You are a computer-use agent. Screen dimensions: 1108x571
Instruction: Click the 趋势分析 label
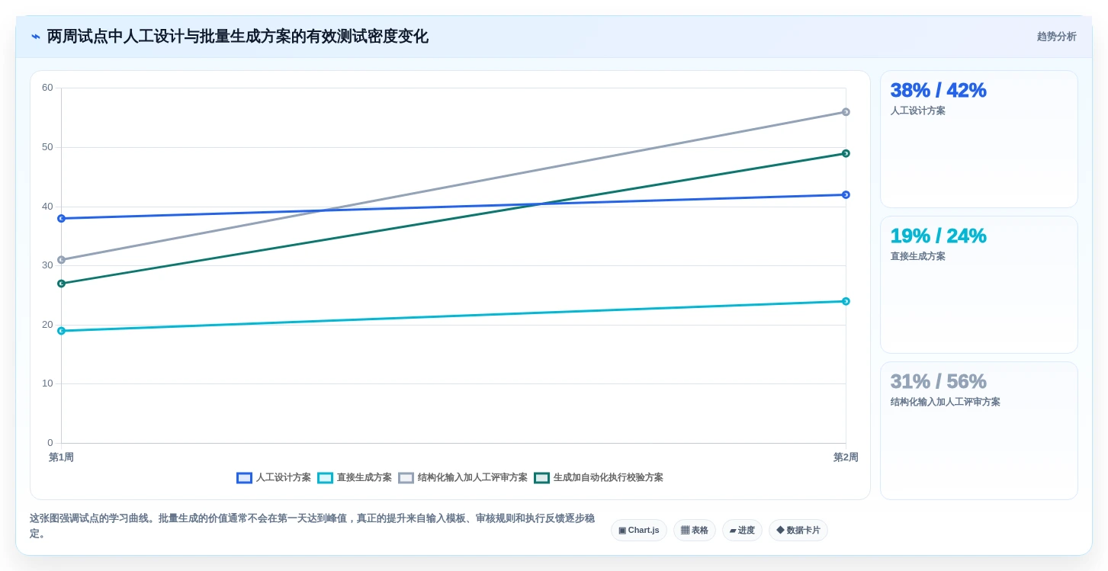(1056, 37)
